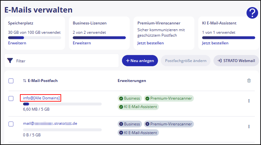Open STRATO Webmail button
This screenshot has width=261, height=145.
236,61
